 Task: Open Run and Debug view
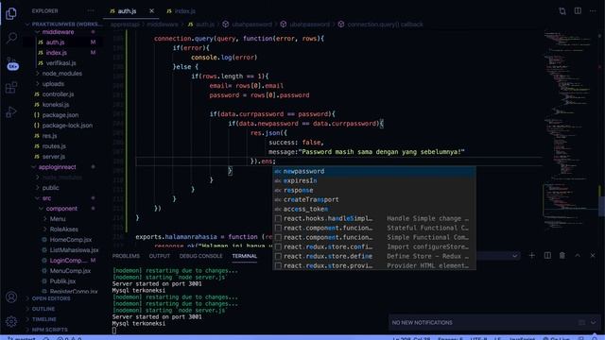coord(11,111)
